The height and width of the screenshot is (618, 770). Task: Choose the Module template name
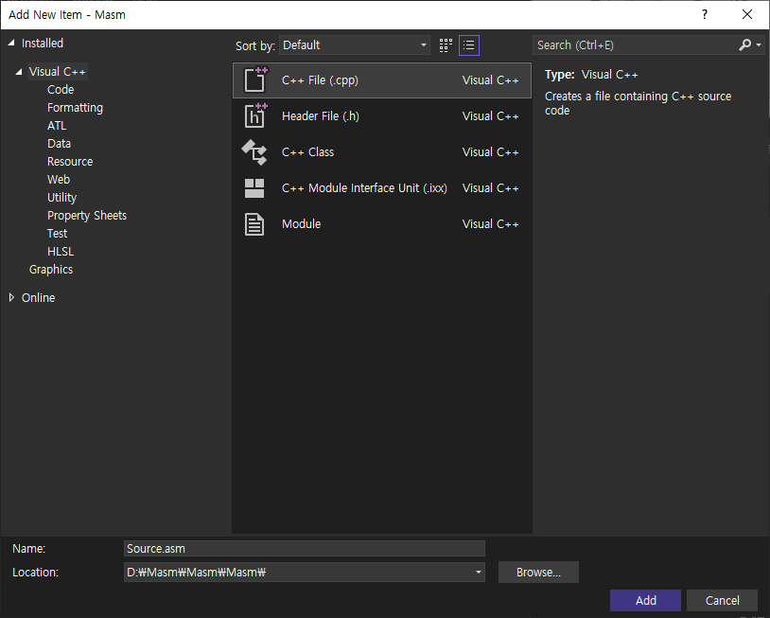pyautogui.click(x=301, y=224)
